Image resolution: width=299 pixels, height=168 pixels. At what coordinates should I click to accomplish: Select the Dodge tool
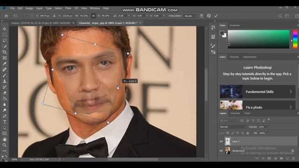[4, 110]
